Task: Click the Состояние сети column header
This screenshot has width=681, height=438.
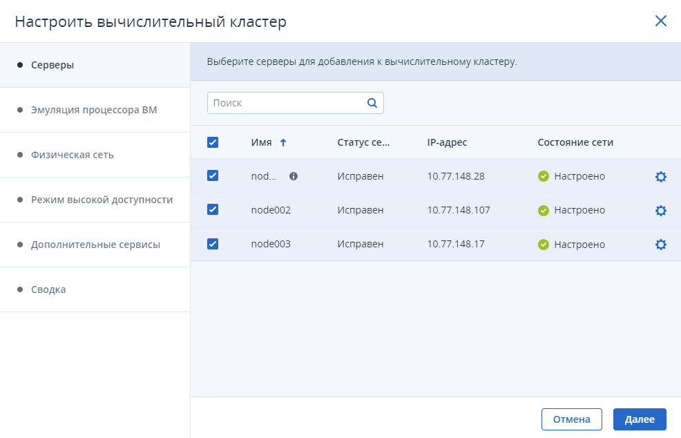Action: click(x=575, y=142)
